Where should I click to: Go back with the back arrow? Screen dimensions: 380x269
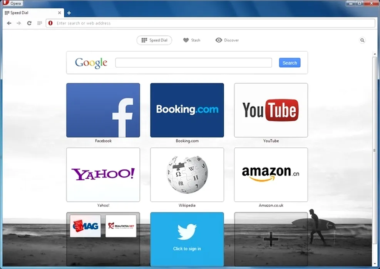pos(9,23)
